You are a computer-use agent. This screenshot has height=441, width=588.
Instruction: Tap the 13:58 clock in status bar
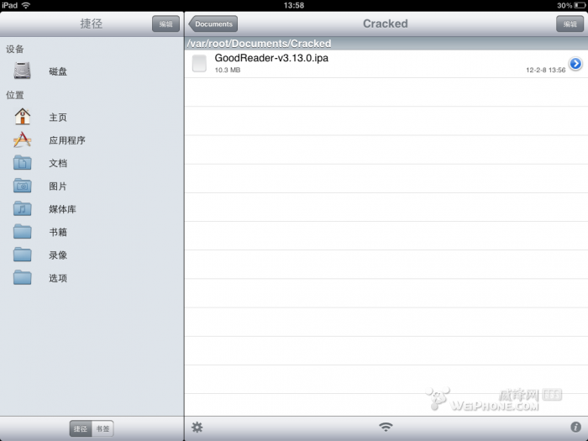pos(294,5)
